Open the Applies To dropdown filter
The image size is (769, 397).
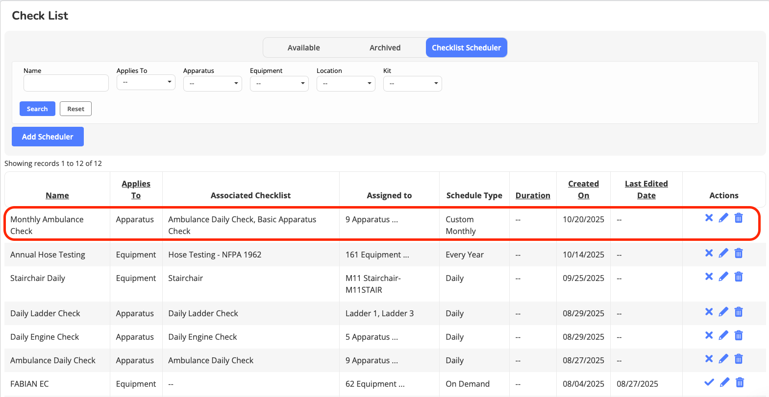click(x=146, y=82)
